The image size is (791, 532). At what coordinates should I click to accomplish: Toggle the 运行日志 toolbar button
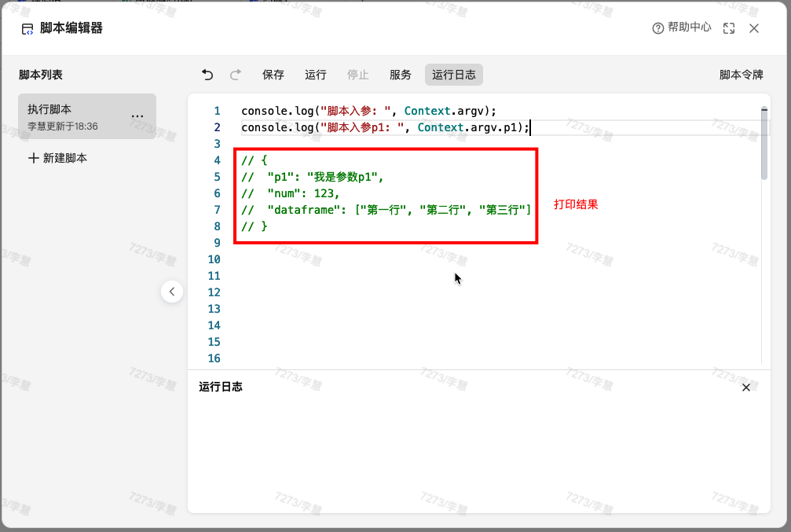click(454, 75)
